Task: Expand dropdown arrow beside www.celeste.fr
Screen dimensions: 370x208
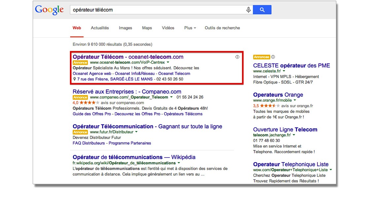Action: click(284, 71)
